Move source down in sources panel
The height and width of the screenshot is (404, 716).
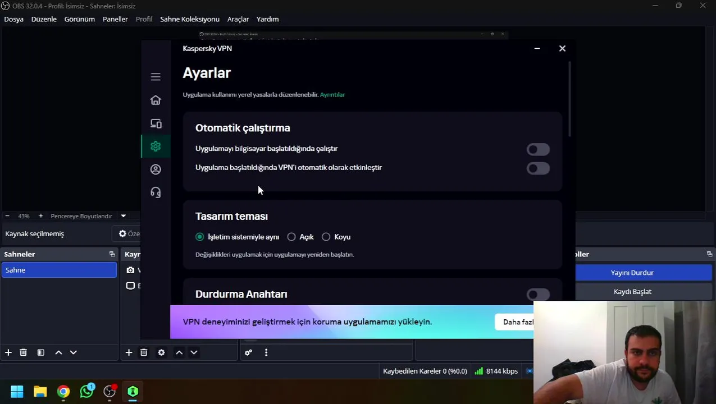coord(194,352)
